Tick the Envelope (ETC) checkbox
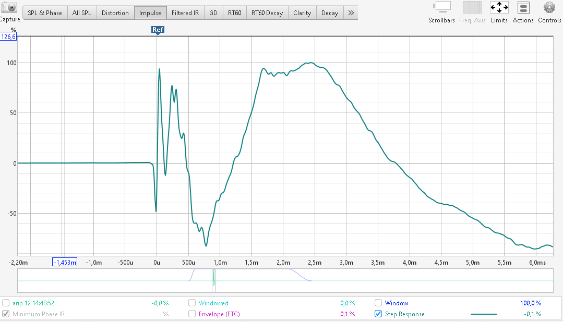Viewport: 563px width, 322px height. (x=192, y=314)
